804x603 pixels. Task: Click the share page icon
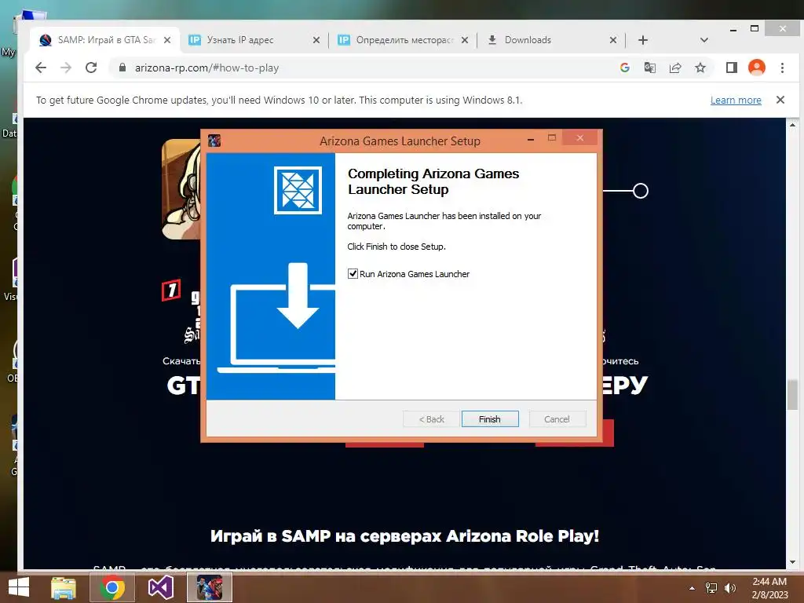675,68
